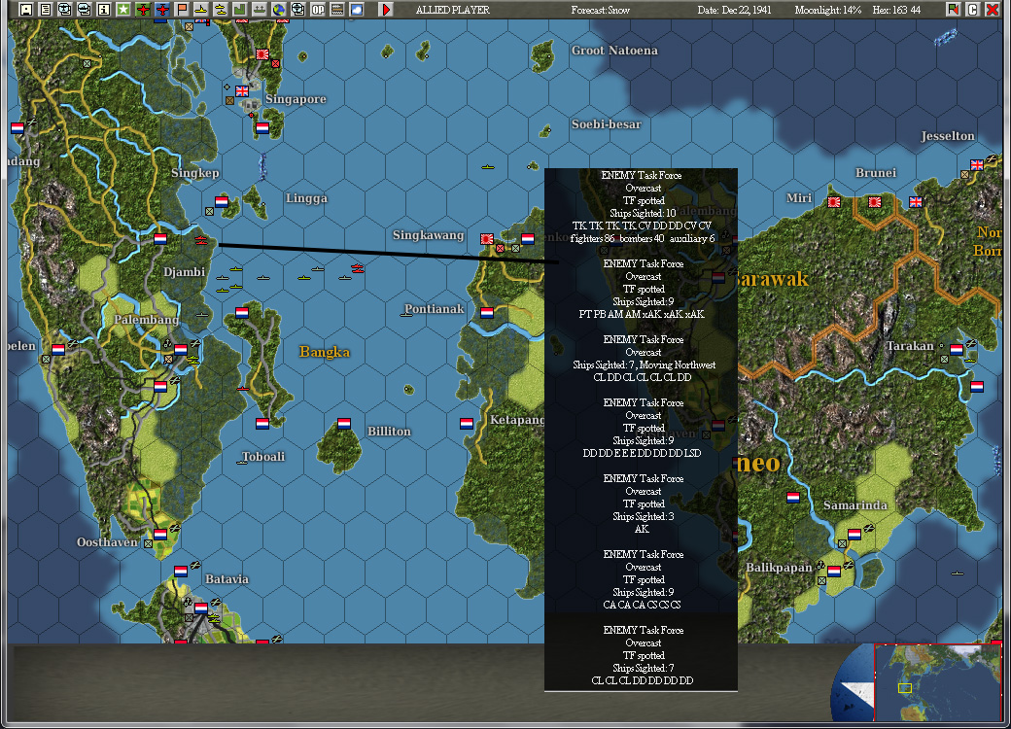Select the Dutch flag at Palembang
Screen dimensions: 1011x729
[x=181, y=350]
